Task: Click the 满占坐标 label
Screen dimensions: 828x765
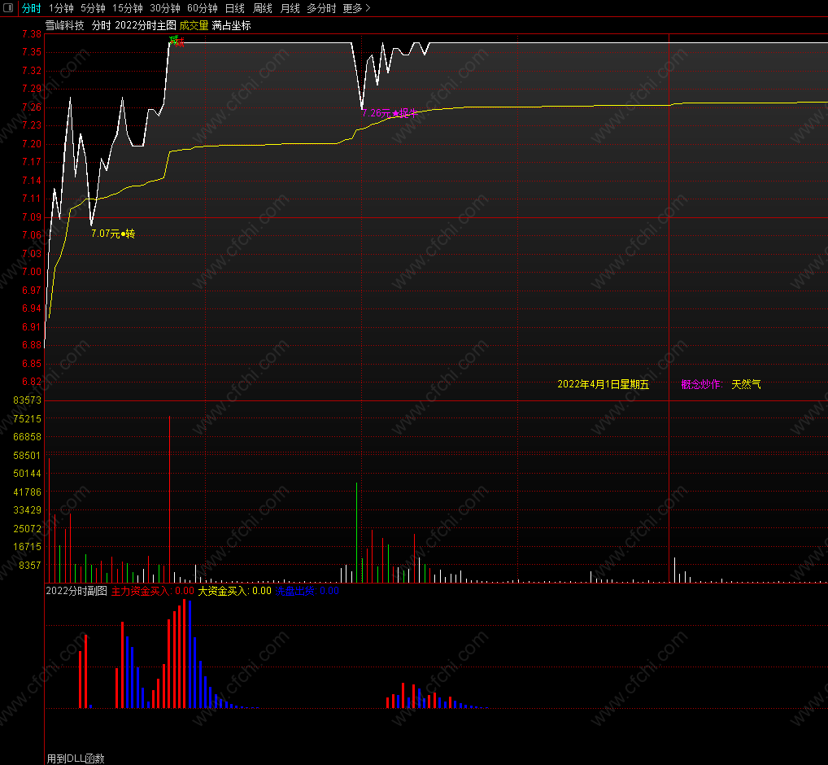Action: [231, 25]
